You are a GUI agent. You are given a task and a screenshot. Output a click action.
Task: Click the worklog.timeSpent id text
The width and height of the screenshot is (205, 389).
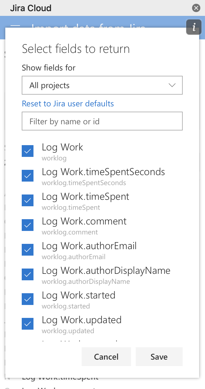click(71, 208)
